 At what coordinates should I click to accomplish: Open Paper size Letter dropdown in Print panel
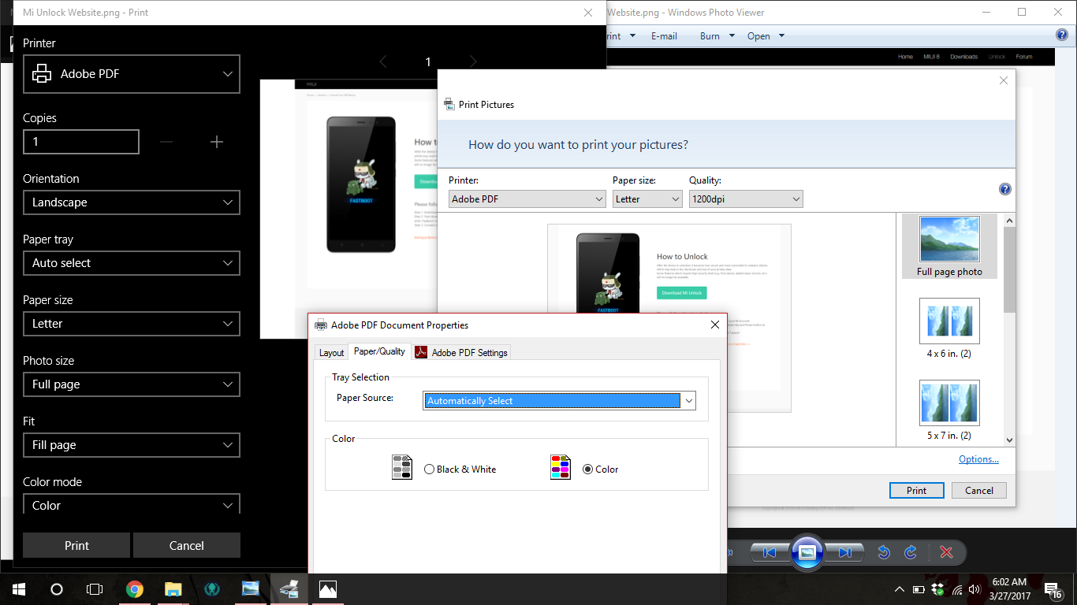pyautogui.click(x=132, y=324)
